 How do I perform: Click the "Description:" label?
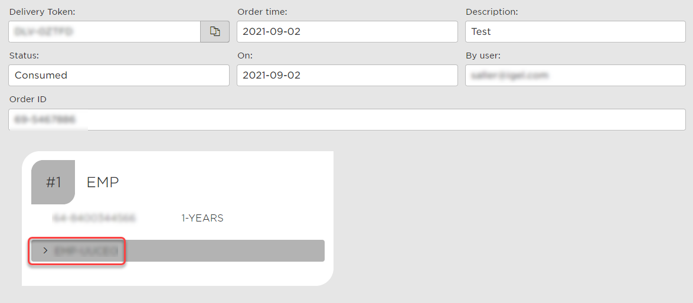[492, 12]
